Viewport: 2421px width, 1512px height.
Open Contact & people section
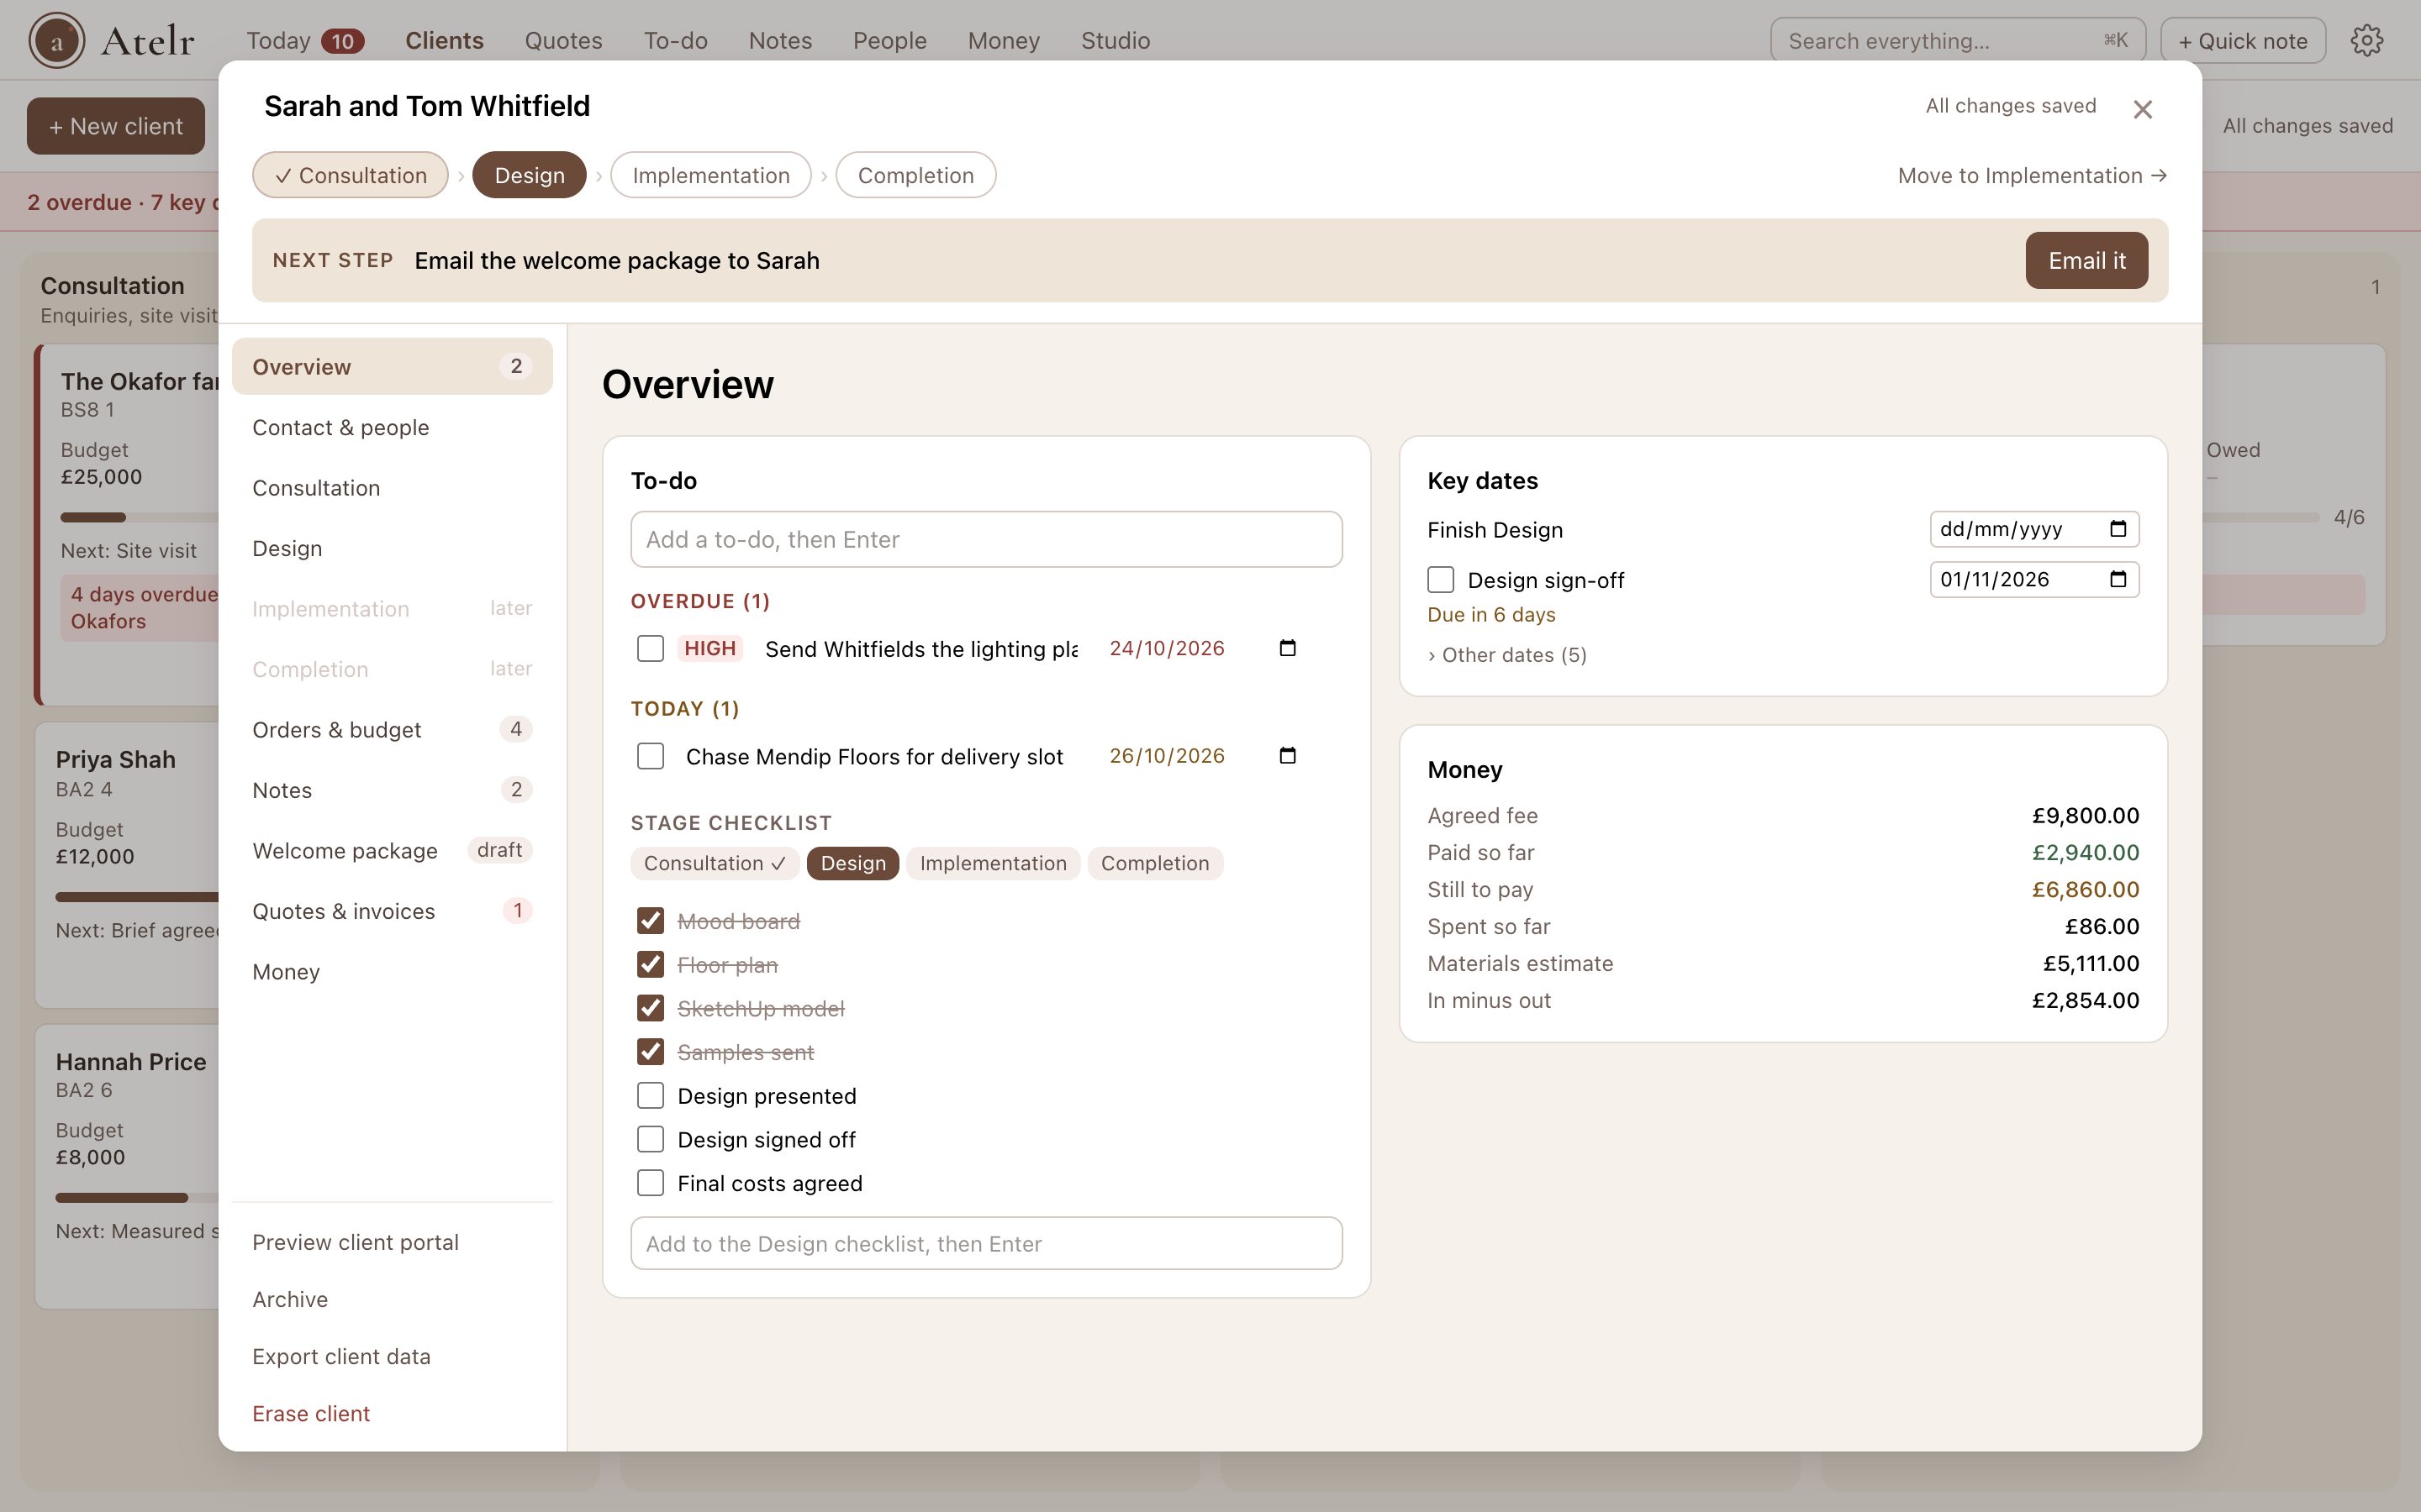click(393, 428)
